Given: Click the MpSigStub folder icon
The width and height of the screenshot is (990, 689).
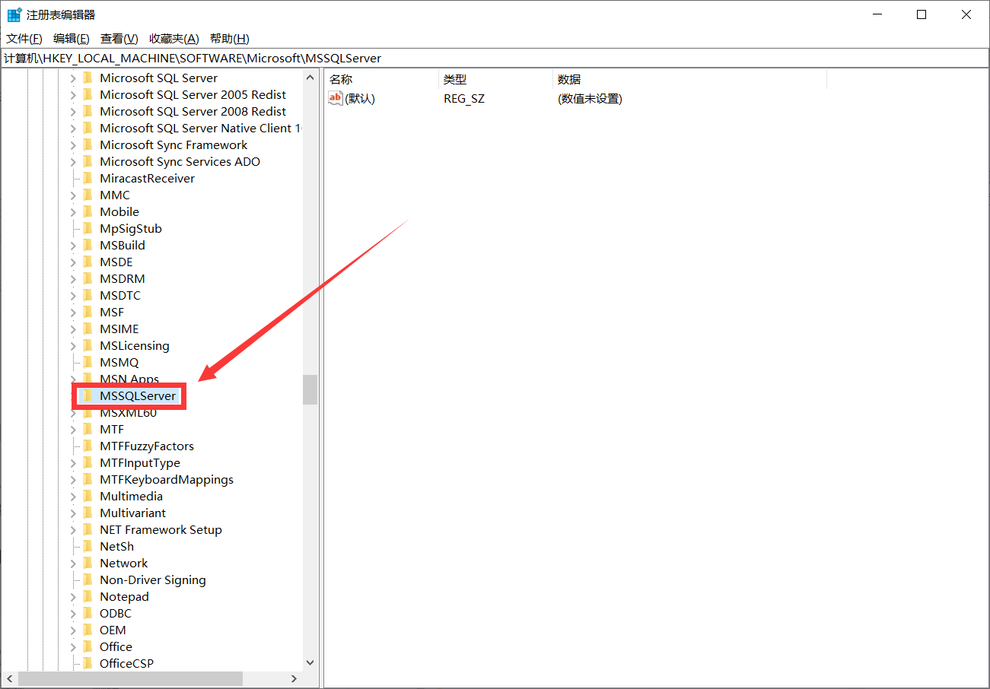Looking at the screenshot, I should click(88, 229).
